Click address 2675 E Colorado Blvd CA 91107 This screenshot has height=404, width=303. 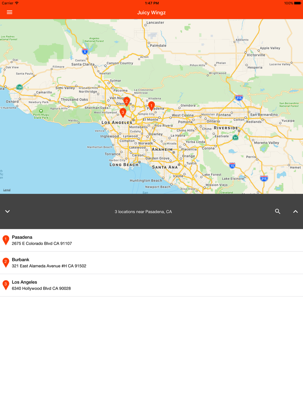click(42, 243)
